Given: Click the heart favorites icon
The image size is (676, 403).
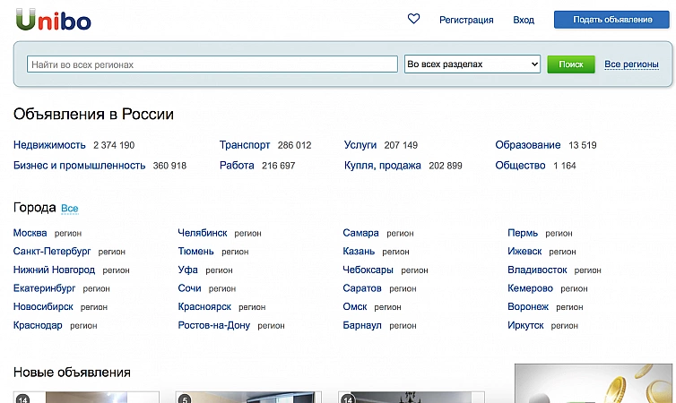Looking at the screenshot, I should coord(413,19).
